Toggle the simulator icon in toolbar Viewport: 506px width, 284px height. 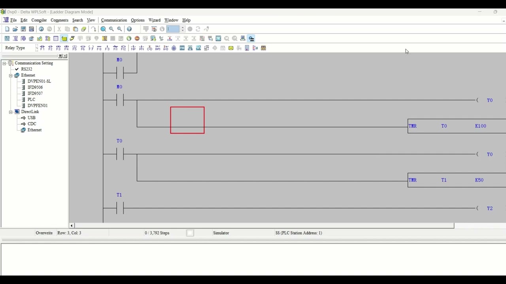[x=251, y=39]
